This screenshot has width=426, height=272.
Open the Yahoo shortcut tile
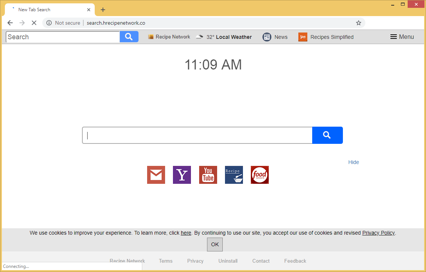(182, 175)
